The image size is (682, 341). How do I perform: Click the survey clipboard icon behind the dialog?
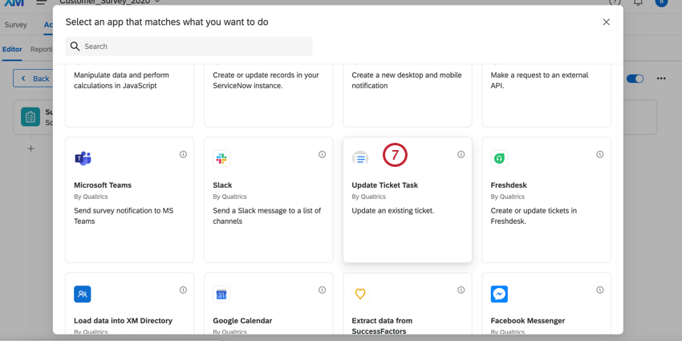(x=30, y=117)
